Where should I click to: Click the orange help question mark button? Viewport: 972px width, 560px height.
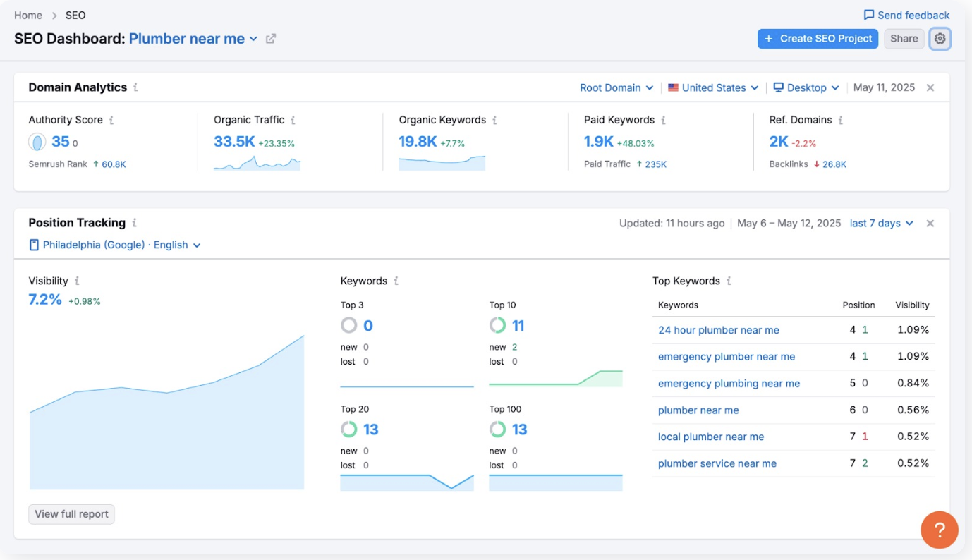940,530
